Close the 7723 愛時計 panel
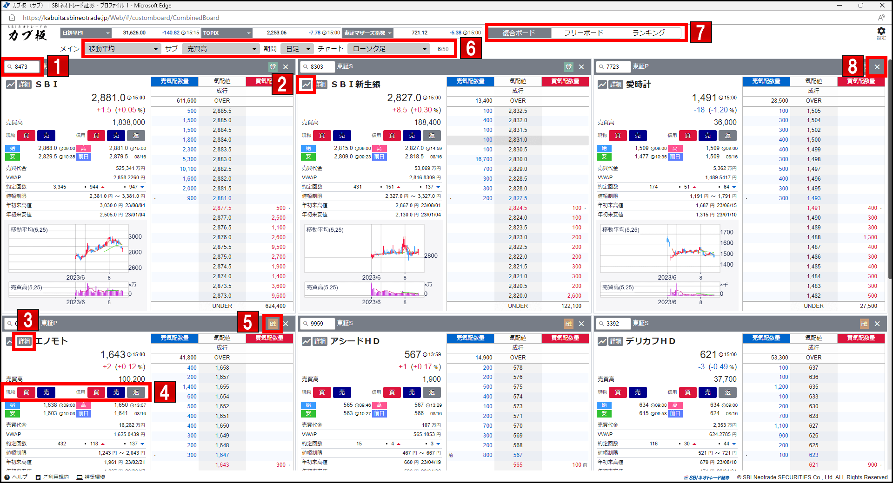The image size is (893, 483). click(x=877, y=67)
